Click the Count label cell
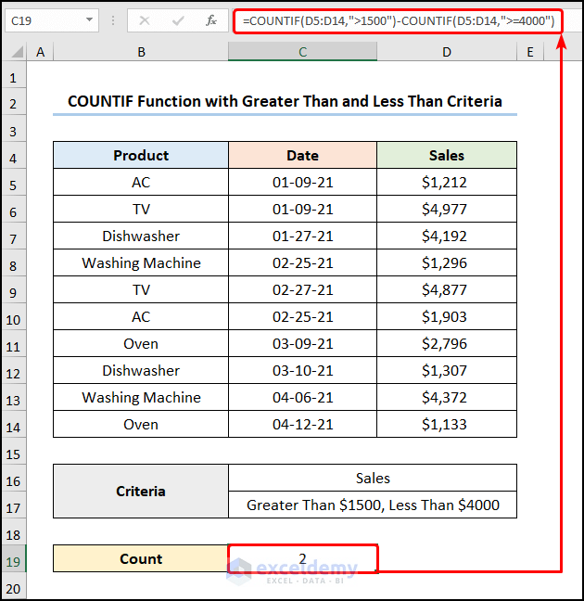The width and height of the screenshot is (584, 601). 141,559
